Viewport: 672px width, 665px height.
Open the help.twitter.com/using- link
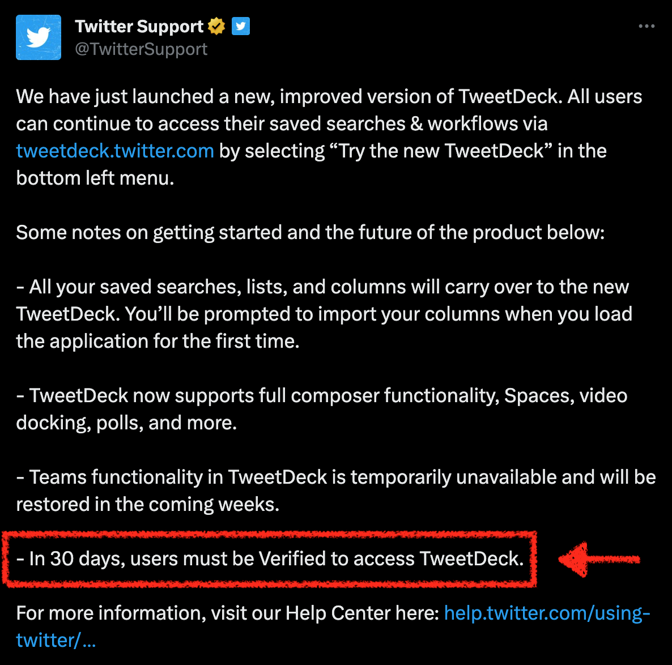[x=547, y=613]
